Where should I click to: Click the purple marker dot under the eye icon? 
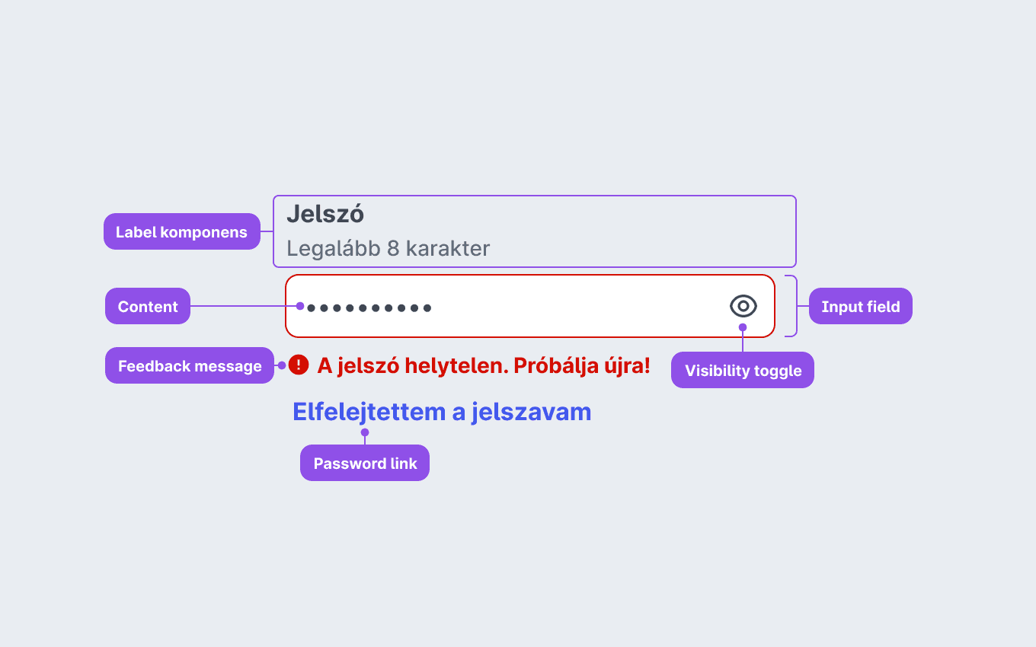point(743,327)
